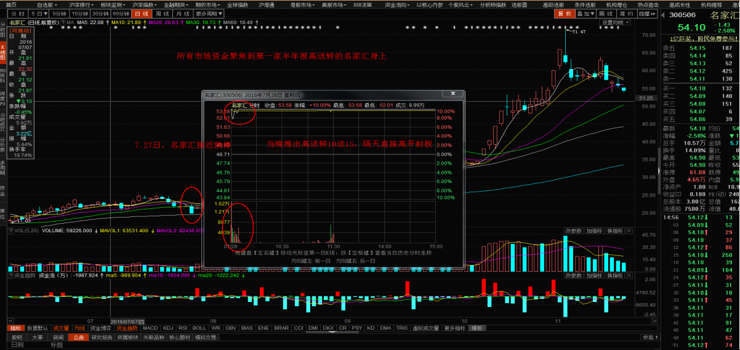
Task: Select the 月线 monthly period
Action: [182, 13]
